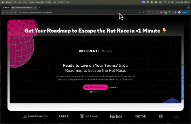Open the Wi-Fi status menu
191x124 pixels.
(x=165, y=2)
